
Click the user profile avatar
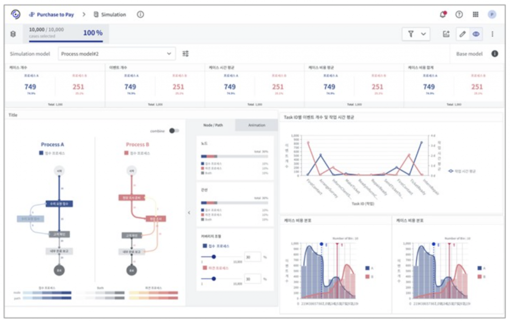pos(492,14)
